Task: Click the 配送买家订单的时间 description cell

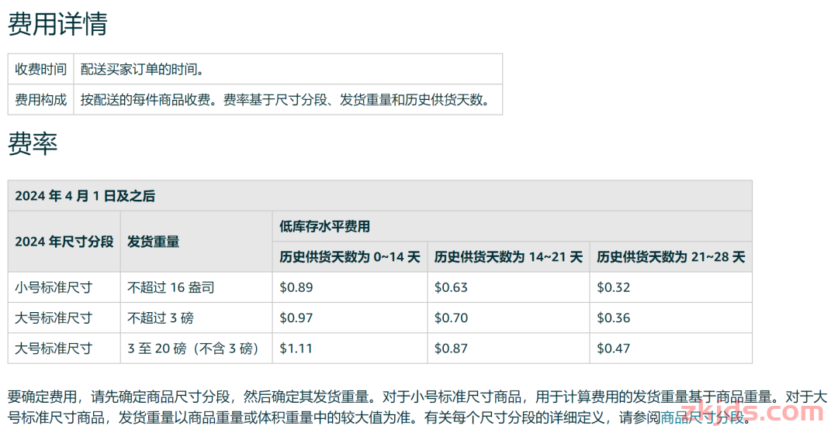Action: 143,69
